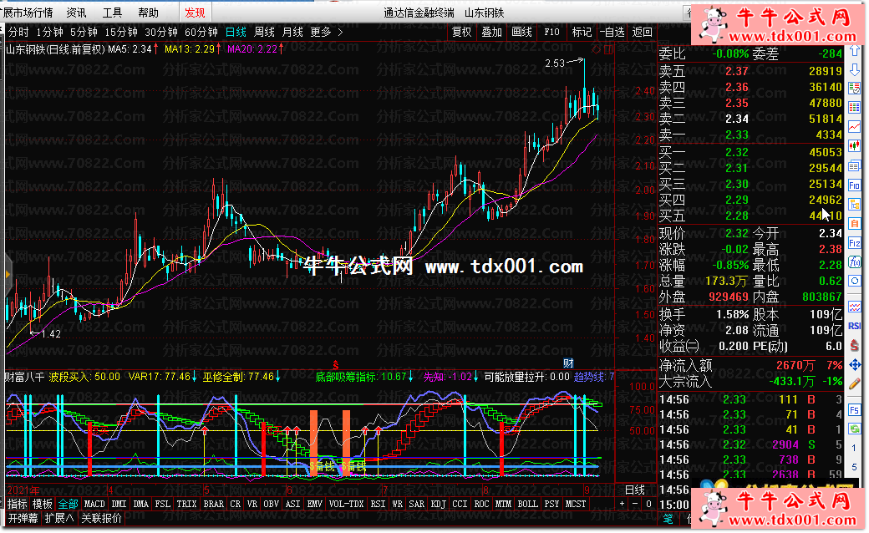The height and width of the screenshot is (533, 869).
Task: Switch to 15分钟 timeframe
Action: 121,32
